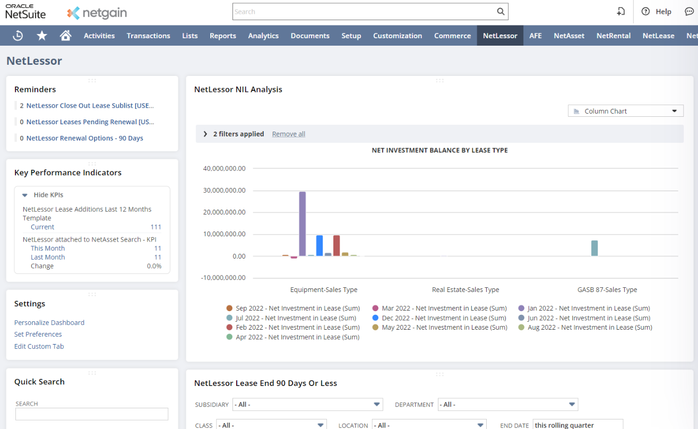Viewport: 698px width, 429px height.
Task: Click the NIL Analysis portlet drag handle
Action: [x=440, y=81]
